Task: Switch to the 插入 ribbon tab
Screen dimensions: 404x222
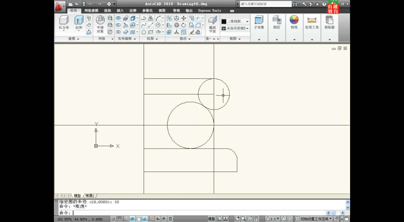Action: [x=120, y=11]
